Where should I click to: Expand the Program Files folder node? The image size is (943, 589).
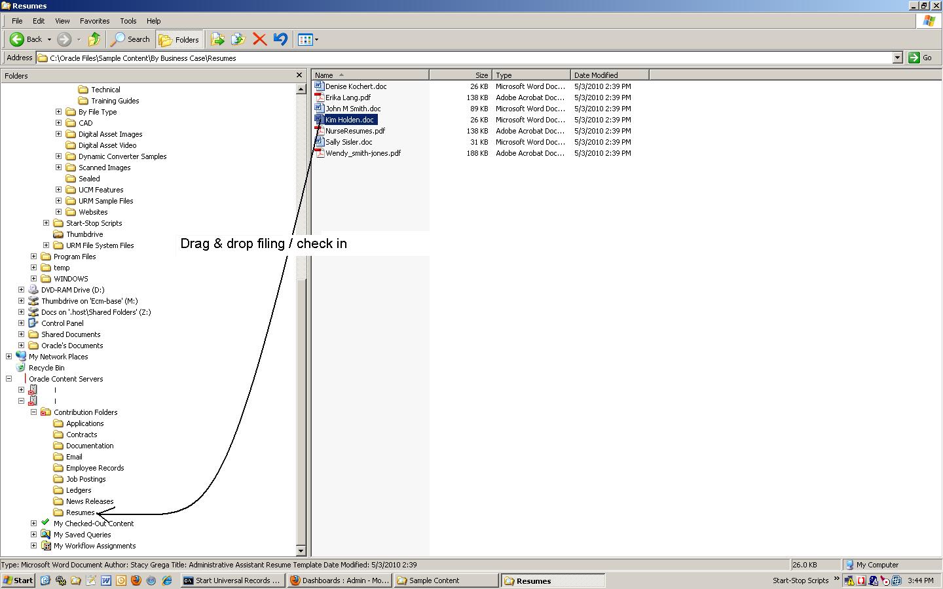coord(33,256)
